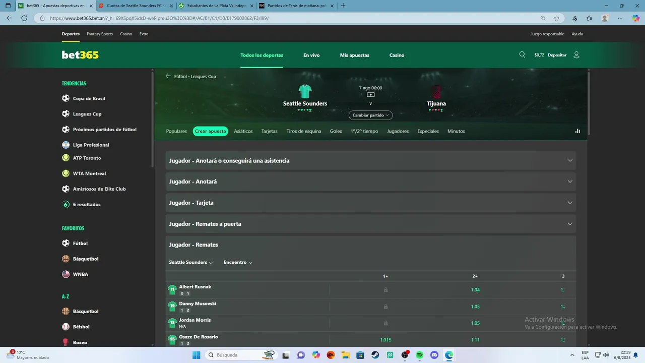Click the Depositar button
Viewport: 645px width, 363px height.
click(557, 55)
